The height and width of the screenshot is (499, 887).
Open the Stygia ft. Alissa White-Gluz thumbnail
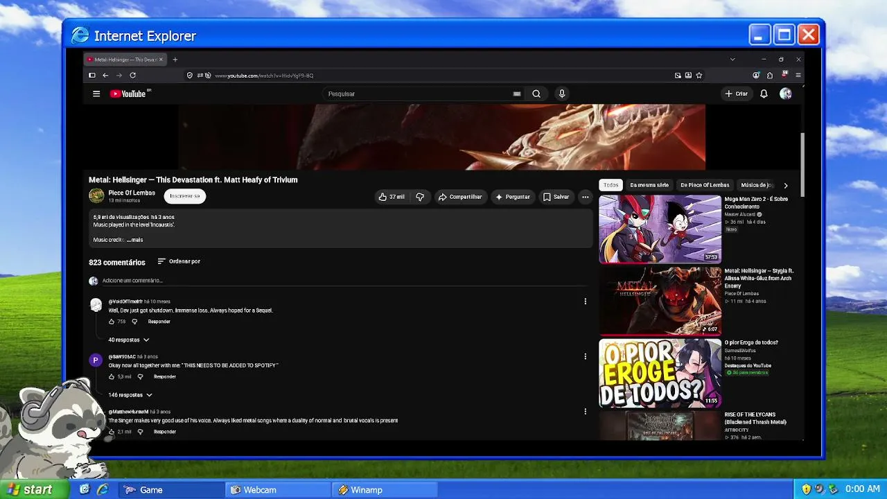pos(660,301)
